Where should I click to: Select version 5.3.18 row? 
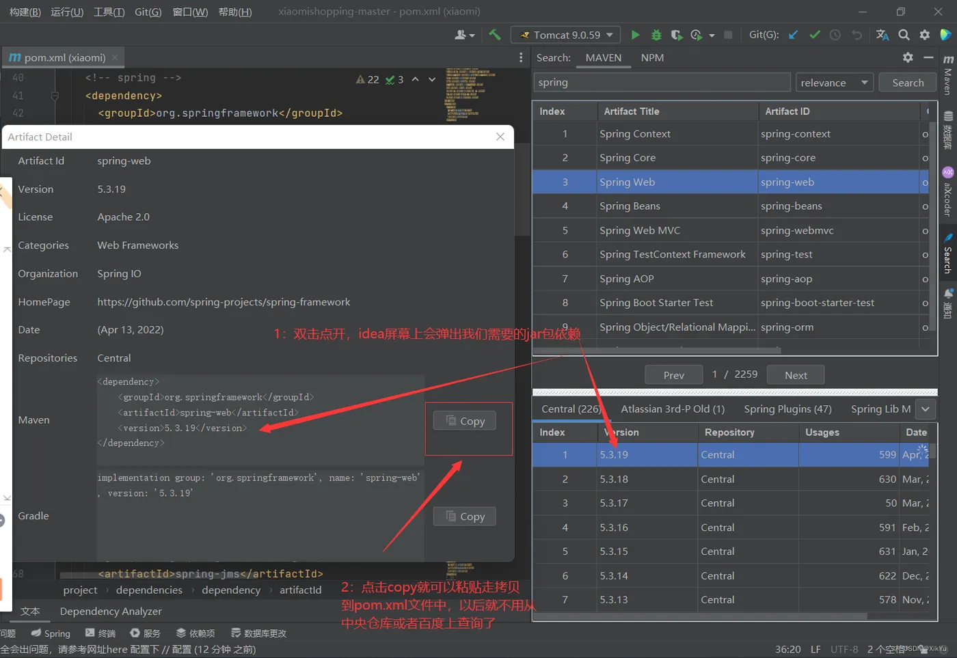coord(731,479)
